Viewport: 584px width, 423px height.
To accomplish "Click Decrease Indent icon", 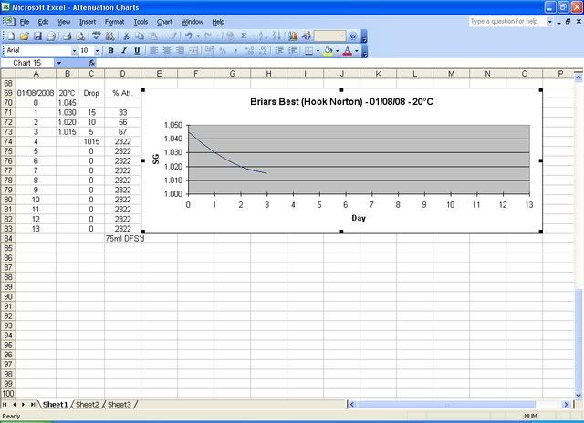I will tap(279, 51).
